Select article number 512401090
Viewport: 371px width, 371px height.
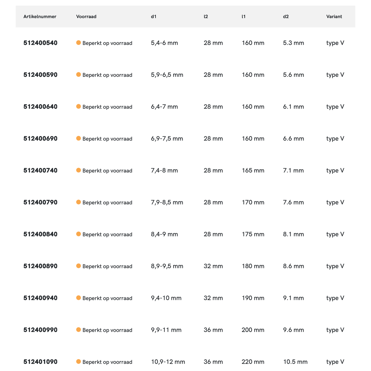tap(40, 362)
